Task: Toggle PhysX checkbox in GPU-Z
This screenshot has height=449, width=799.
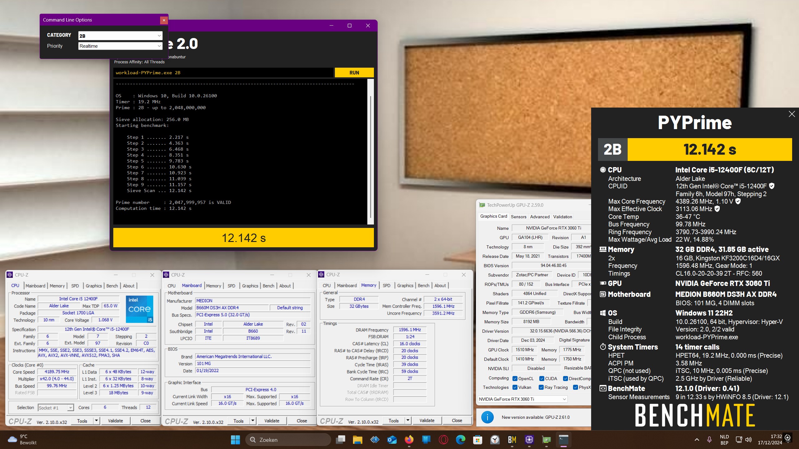Action: pos(576,387)
